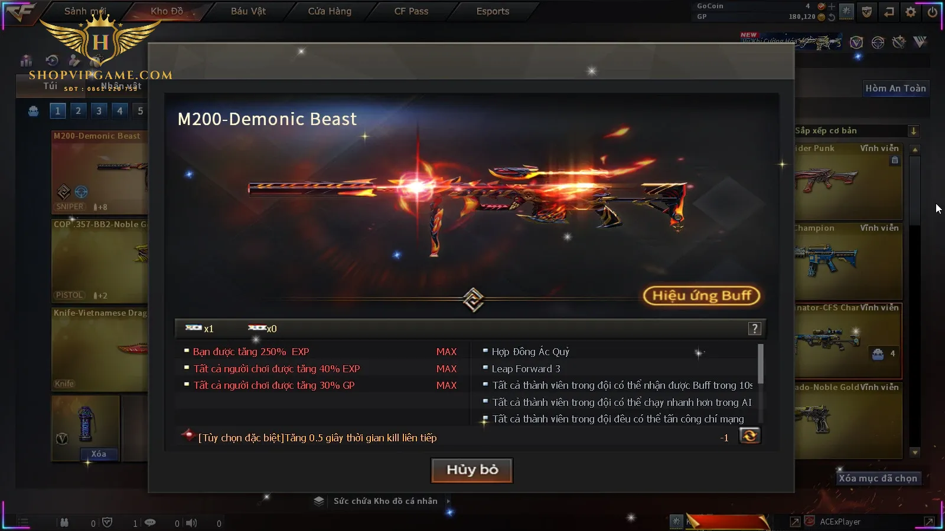Switch to the Cửa Hàng tab
Viewport: 945px width, 531px height.
[x=330, y=11]
